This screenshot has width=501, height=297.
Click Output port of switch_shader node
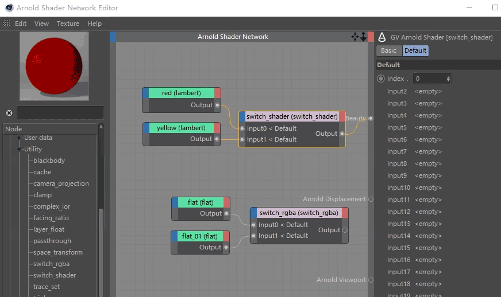pyautogui.click(x=342, y=134)
